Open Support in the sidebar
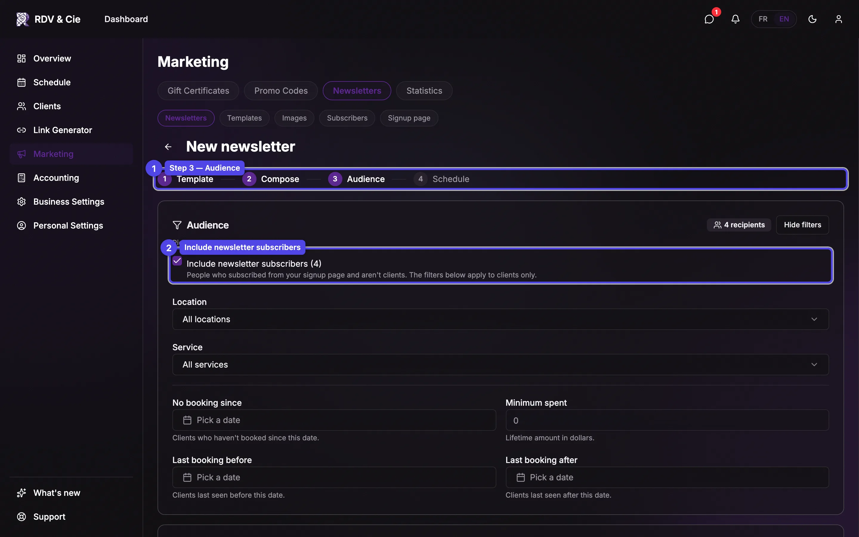859x537 pixels. point(71,517)
